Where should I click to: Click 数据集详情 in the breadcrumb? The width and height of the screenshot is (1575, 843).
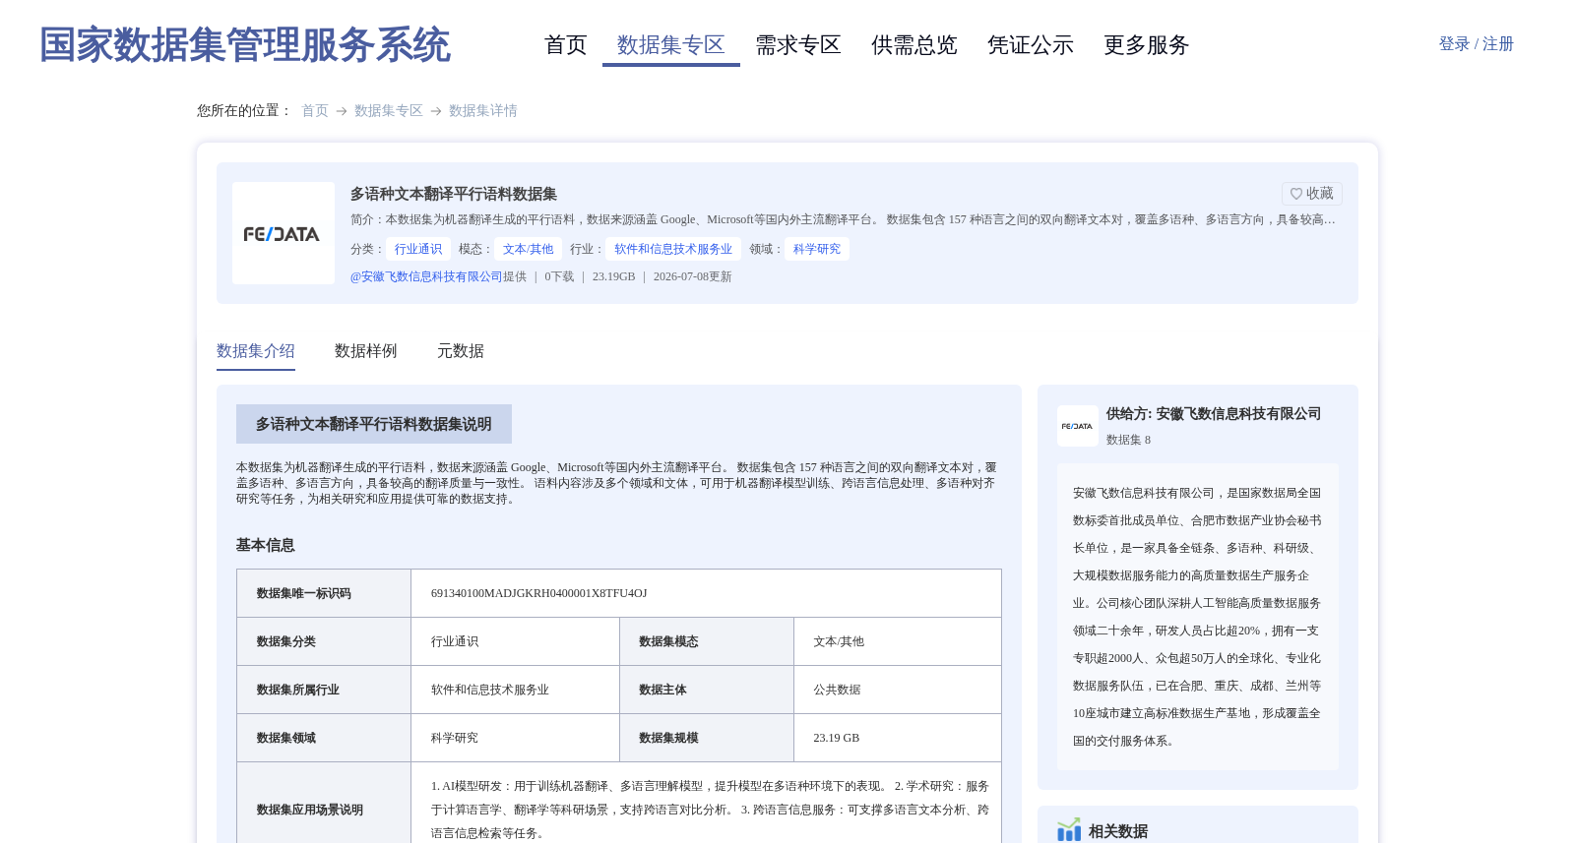coord(483,111)
